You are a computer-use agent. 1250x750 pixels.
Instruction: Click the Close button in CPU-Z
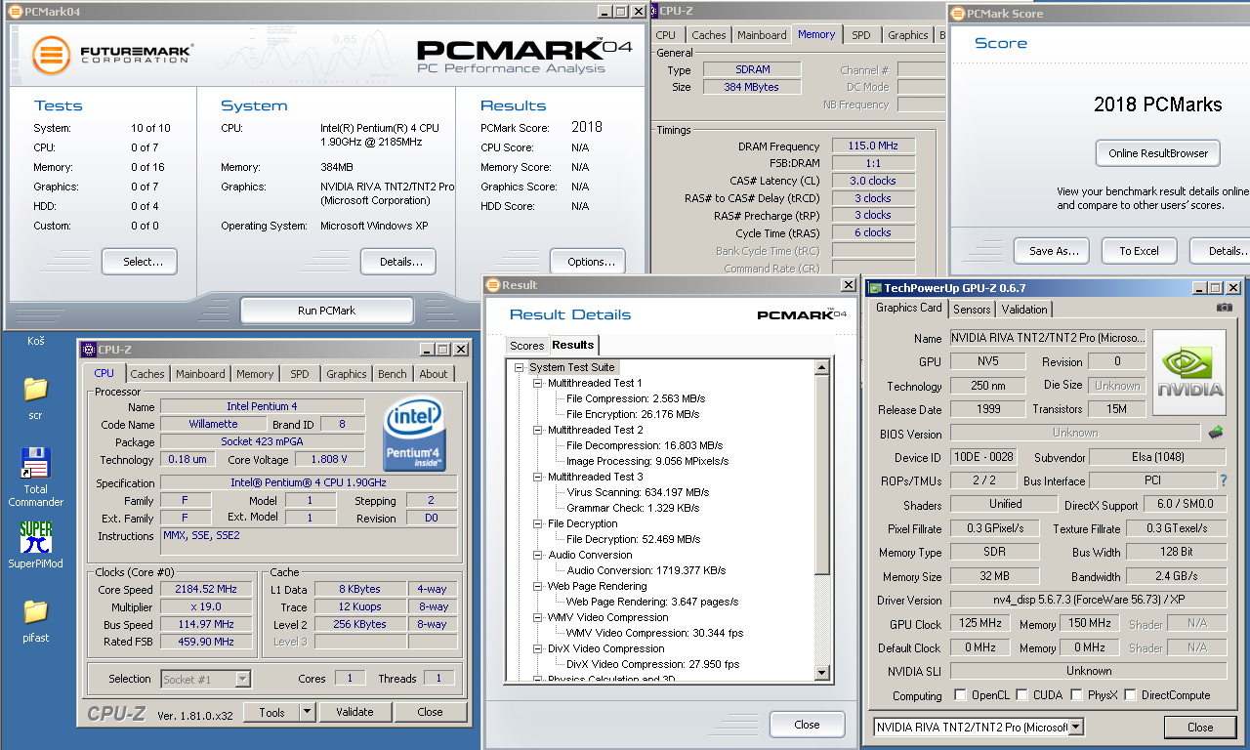[x=431, y=713]
